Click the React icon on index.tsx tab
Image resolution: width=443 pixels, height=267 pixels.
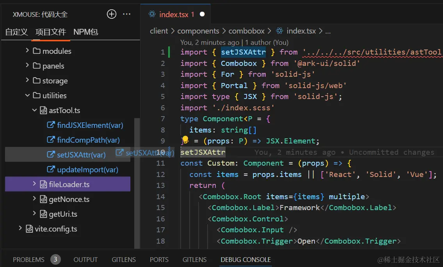click(152, 14)
